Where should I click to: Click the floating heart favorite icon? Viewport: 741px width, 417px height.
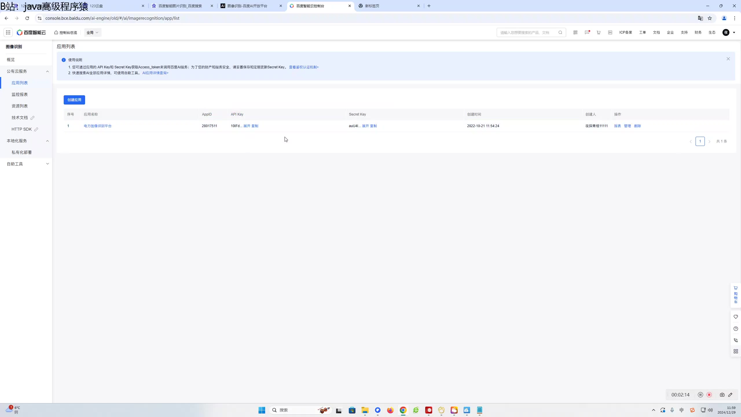[736, 317]
